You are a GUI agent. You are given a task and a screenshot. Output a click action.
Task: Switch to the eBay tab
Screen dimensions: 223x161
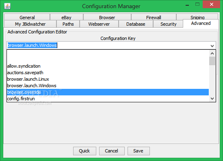(x=67, y=17)
